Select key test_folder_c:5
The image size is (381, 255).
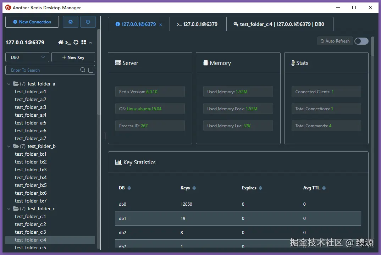click(x=31, y=248)
